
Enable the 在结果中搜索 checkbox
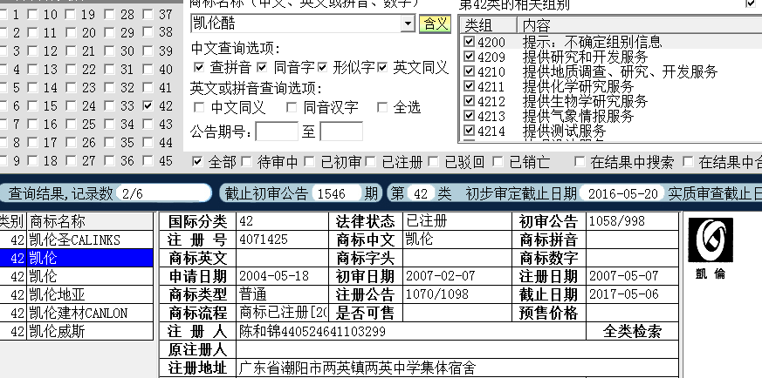(x=579, y=161)
